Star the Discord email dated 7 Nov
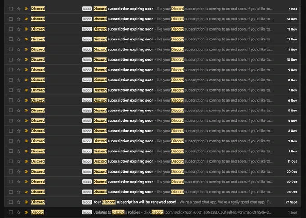 pyautogui.click(x=18, y=90)
